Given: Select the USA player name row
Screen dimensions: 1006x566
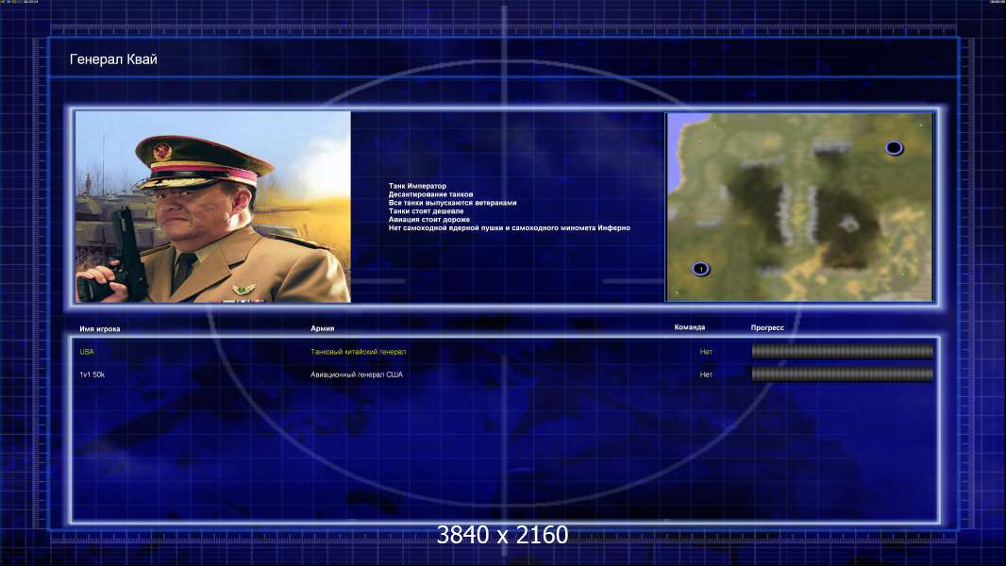Looking at the screenshot, I should (506, 351).
